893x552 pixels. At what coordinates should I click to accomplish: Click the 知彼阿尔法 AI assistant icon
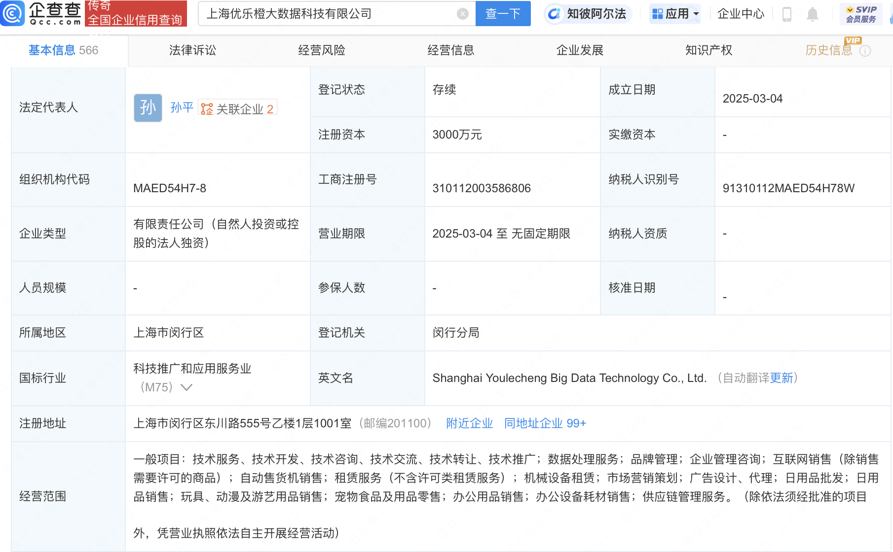tap(555, 14)
